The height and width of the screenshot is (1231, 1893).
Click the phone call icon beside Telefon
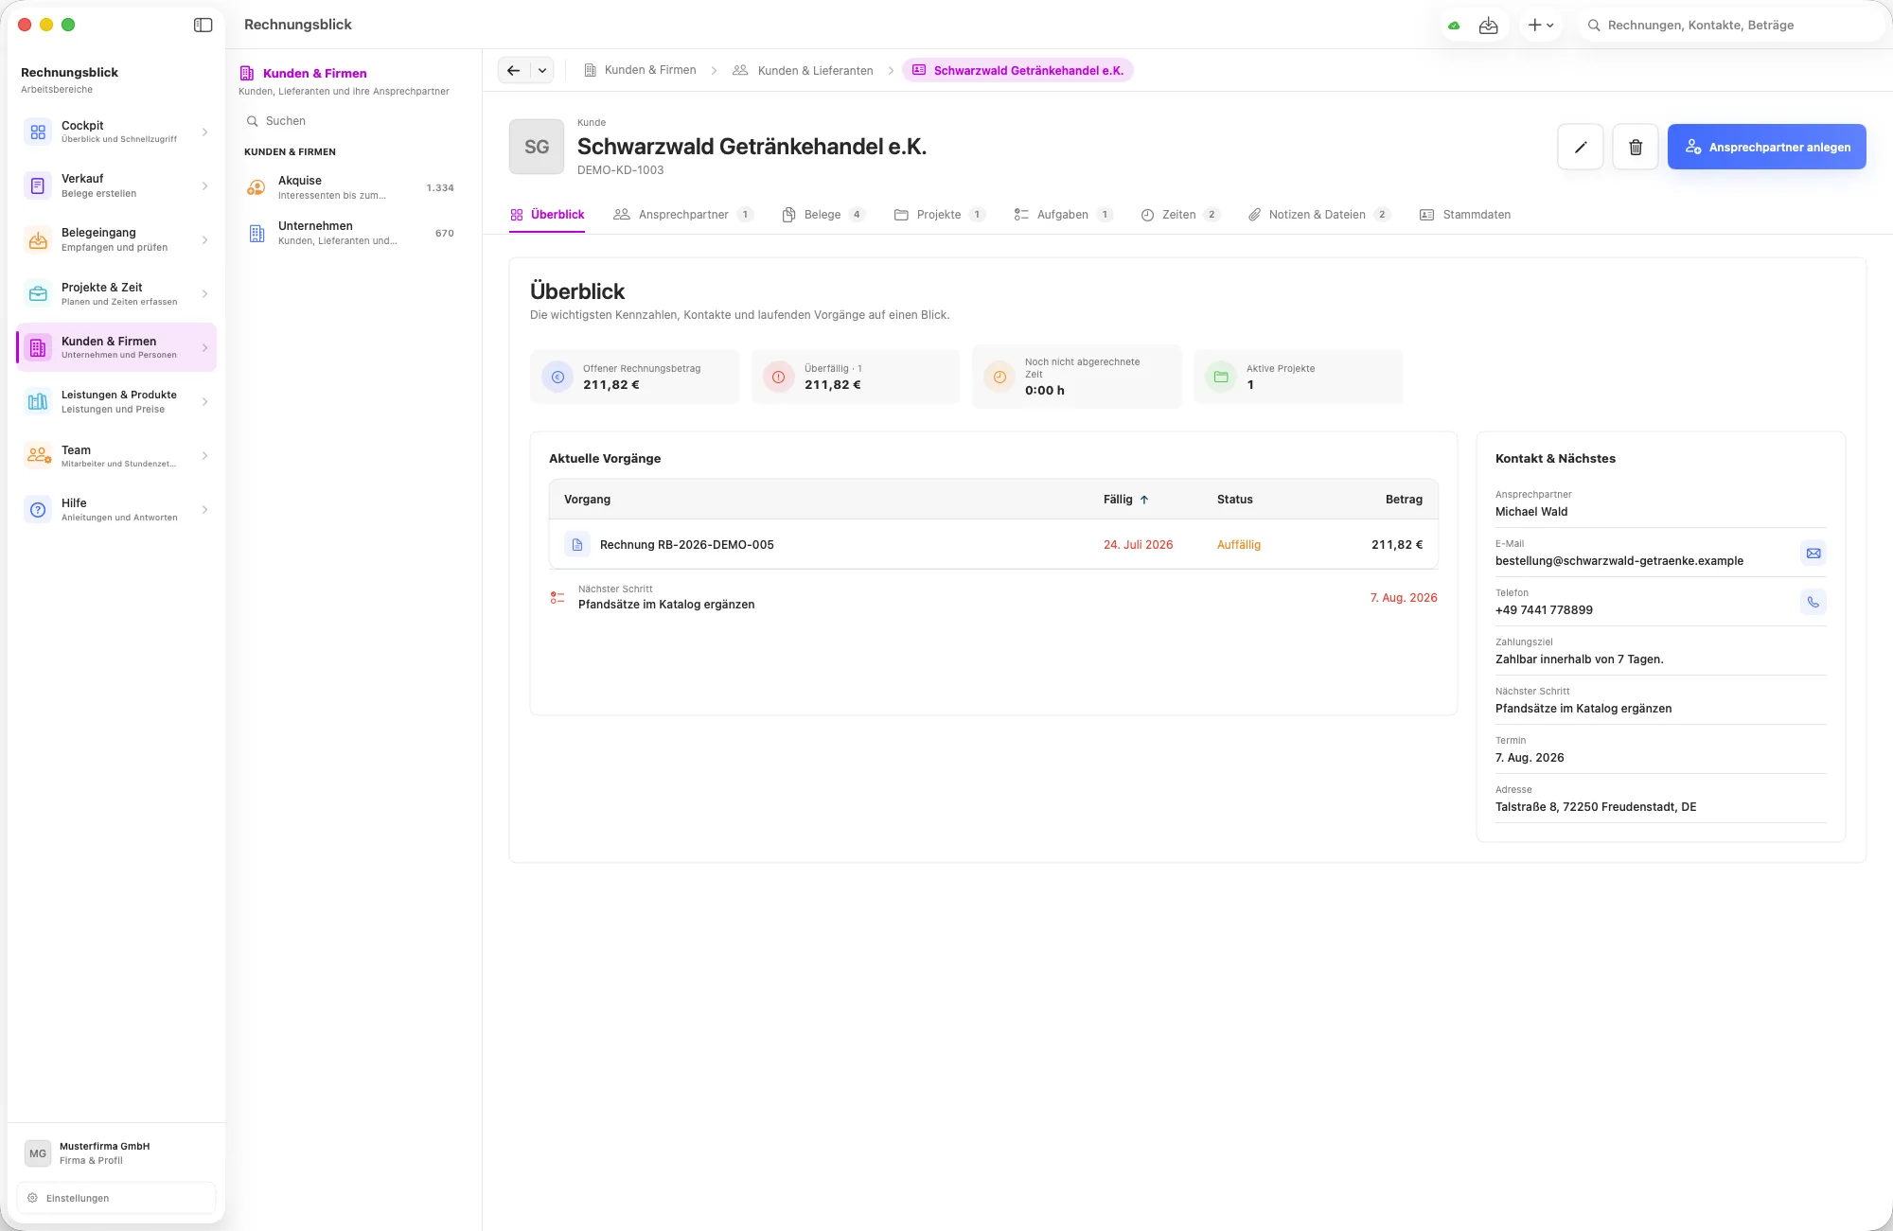click(1813, 602)
